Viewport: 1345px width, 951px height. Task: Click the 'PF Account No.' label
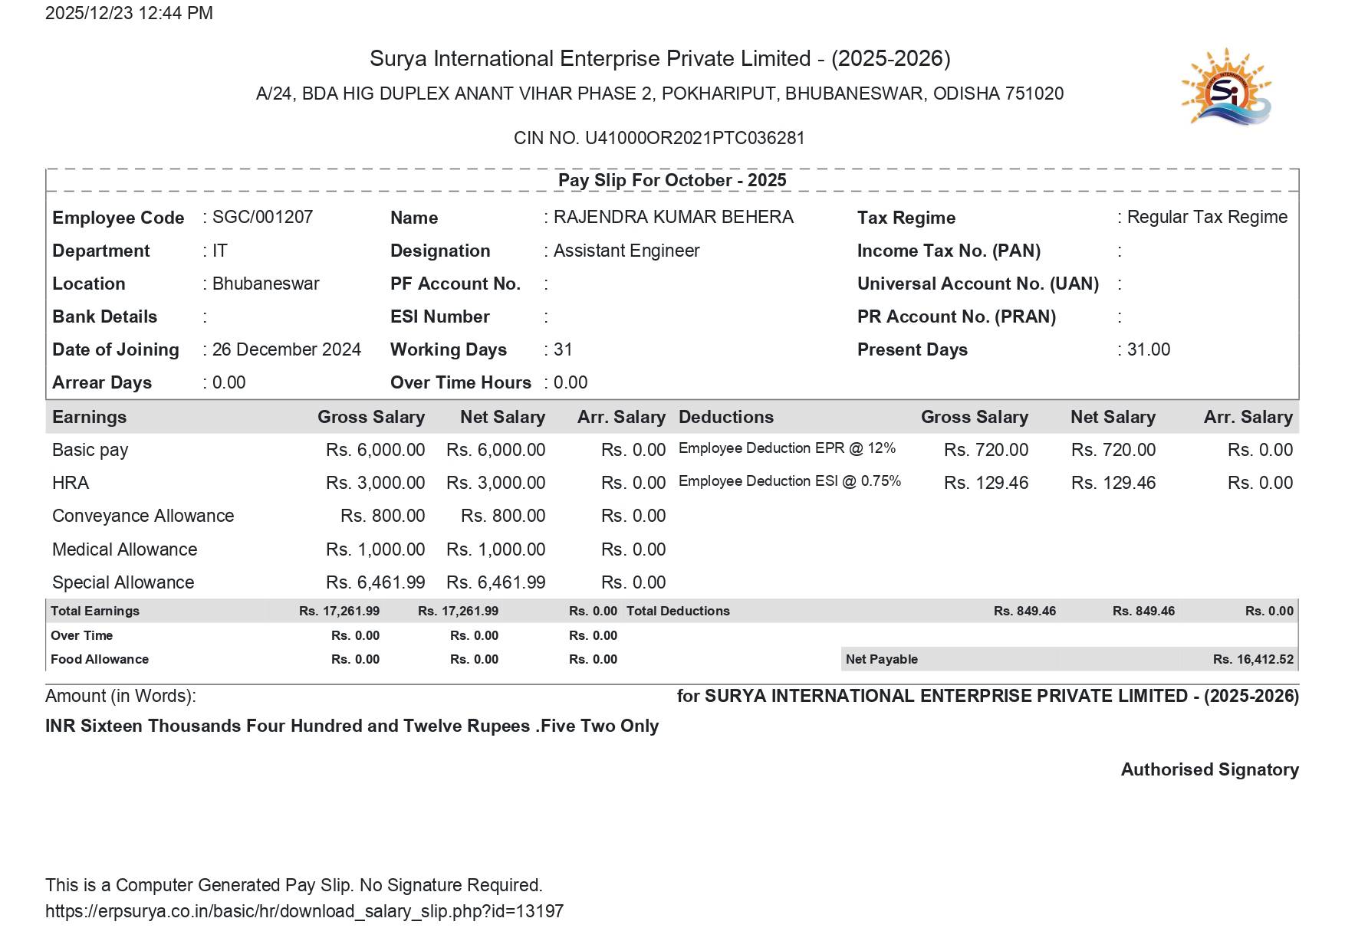455,284
